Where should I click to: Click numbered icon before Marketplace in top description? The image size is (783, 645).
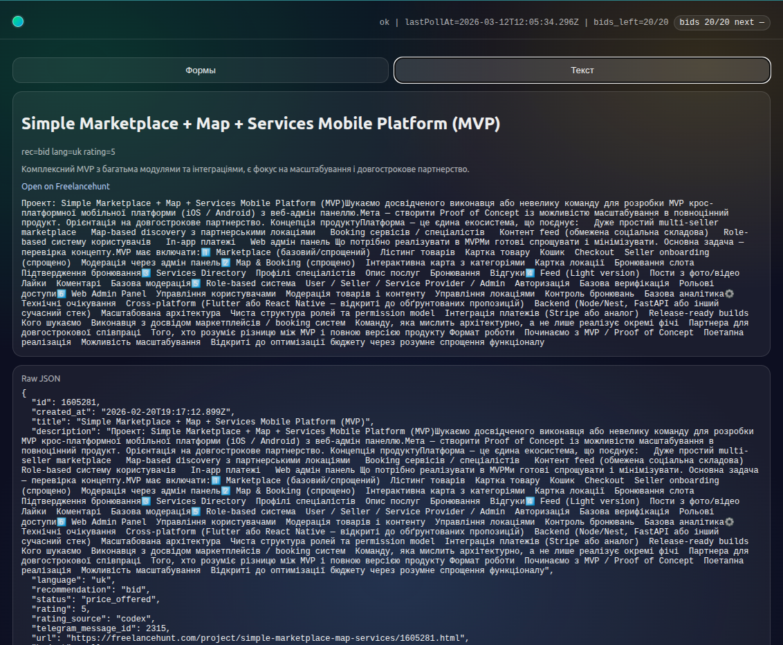coord(205,253)
